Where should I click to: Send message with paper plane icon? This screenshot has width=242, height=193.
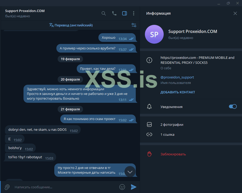tap(133, 187)
